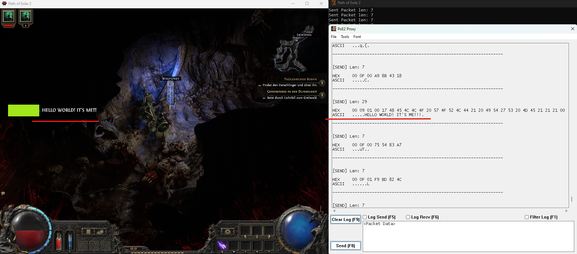Click the log's vertical scrollbar thumb
This screenshot has height=254, width=577.
point(572,199)
